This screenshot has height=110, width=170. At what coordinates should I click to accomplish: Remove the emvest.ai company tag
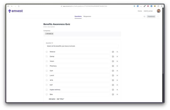click(46, 34)
